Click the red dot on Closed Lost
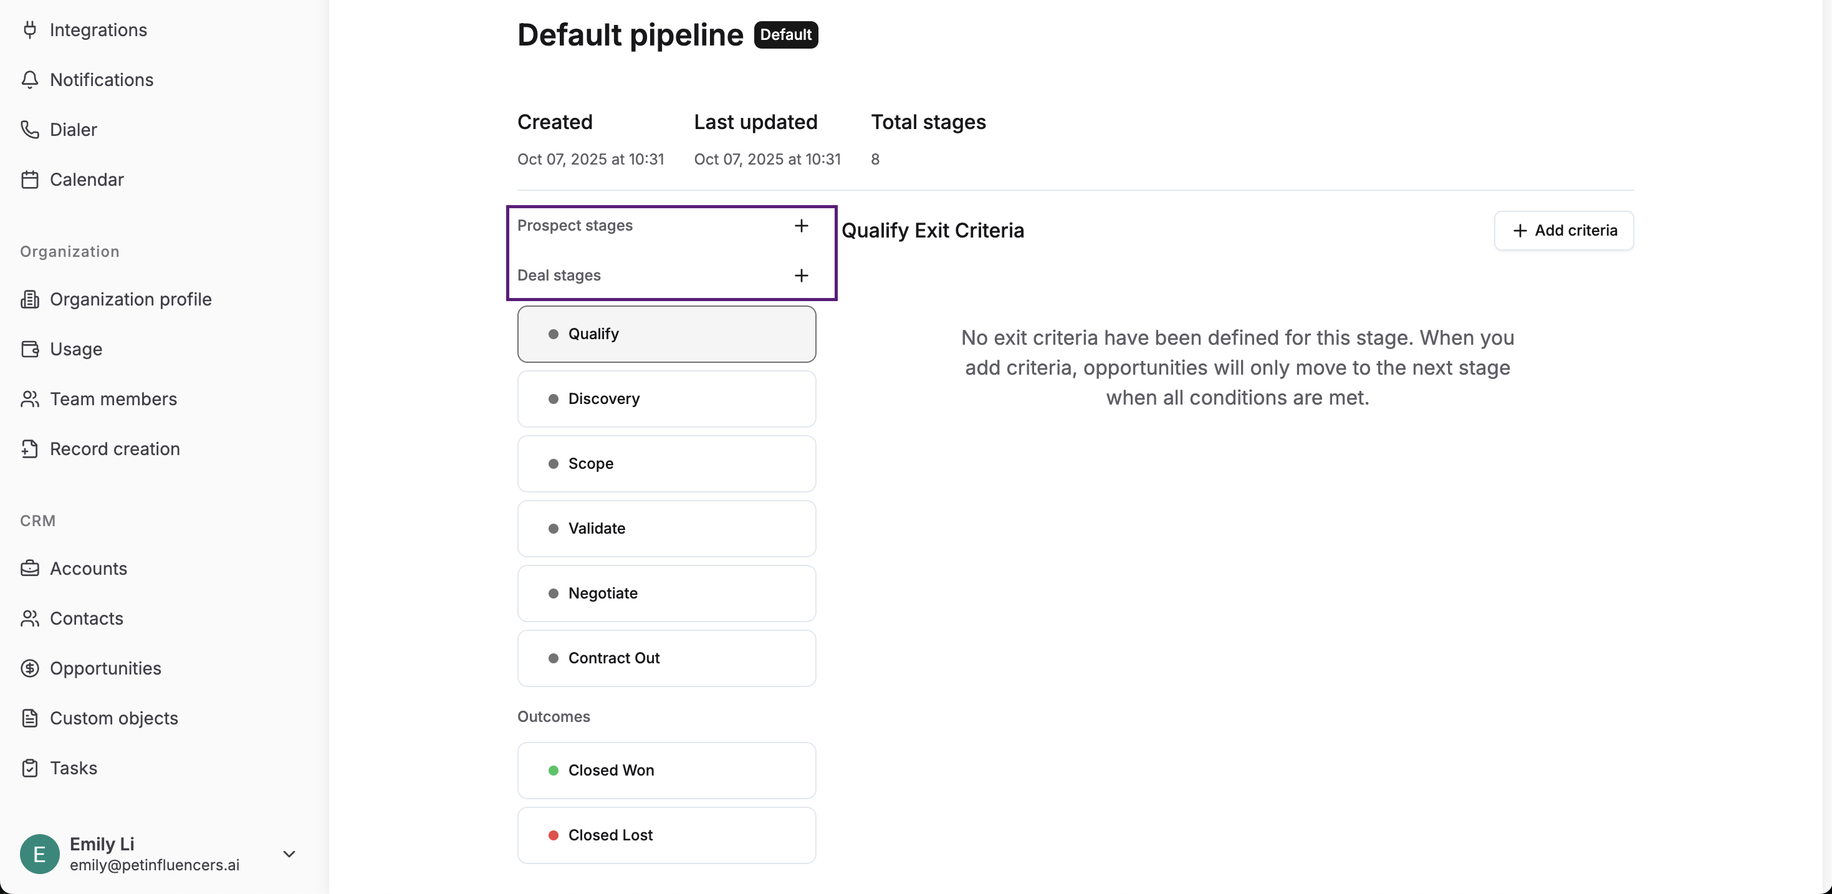This screenshot has height=894, width=1832. [x=554, y=835]
